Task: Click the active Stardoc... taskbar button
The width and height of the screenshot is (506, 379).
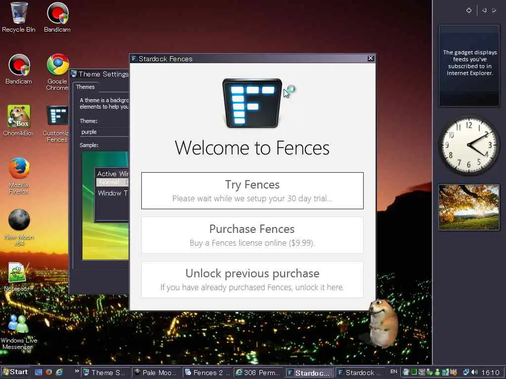Action: click(x=309, y=373)
